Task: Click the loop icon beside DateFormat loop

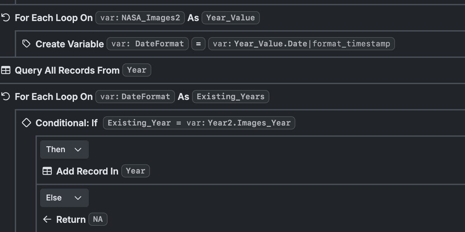Action: pos(6,96)
